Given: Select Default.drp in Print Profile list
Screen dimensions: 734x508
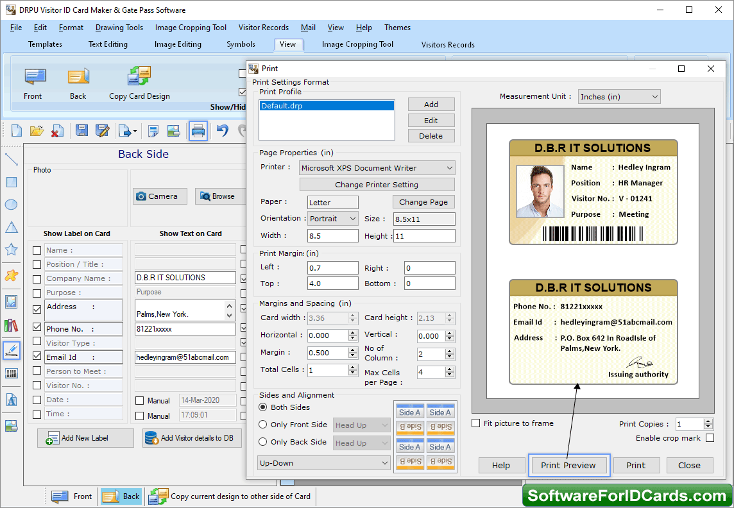Looking at the screenshot, I should [x=327, y=106].
